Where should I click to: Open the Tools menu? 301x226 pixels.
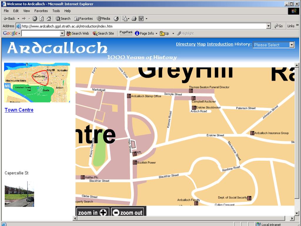click(x=56, y=11)
